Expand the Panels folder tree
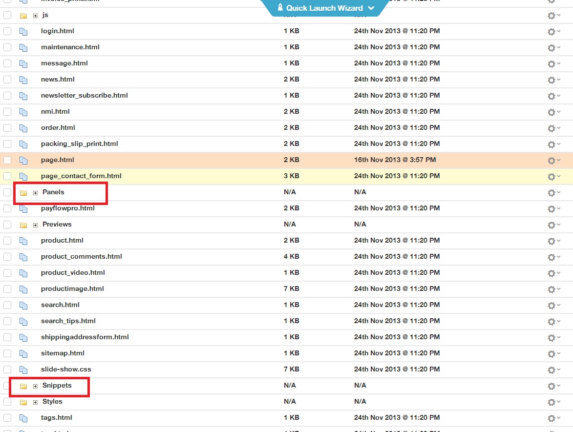 pyautogui.click(x=35, y=193)
